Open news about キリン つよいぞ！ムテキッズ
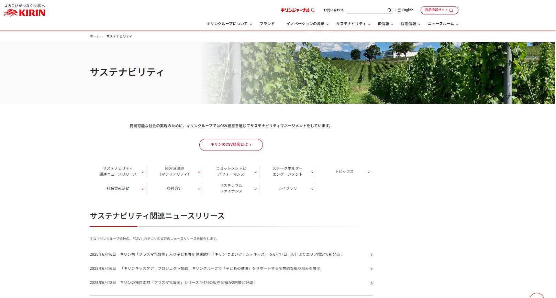556x298 pixels. click(231, 255)
